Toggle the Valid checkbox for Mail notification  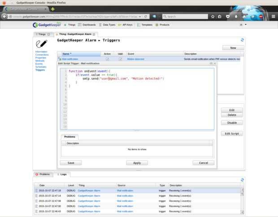point(120,59)
